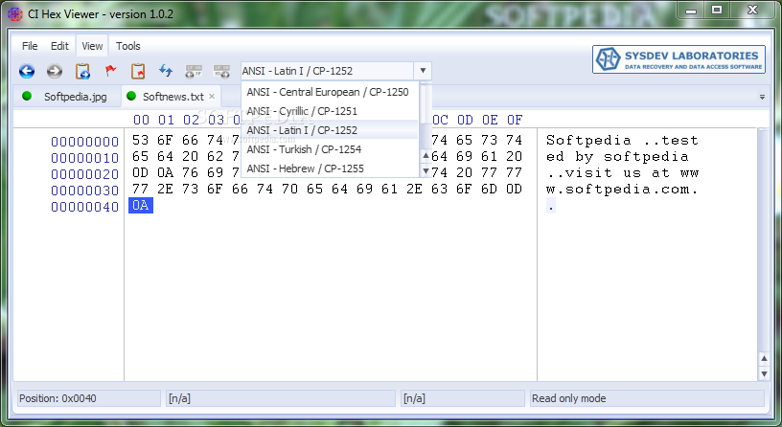Click the green dot on Softpedia.jpg tab

[27, 96]
